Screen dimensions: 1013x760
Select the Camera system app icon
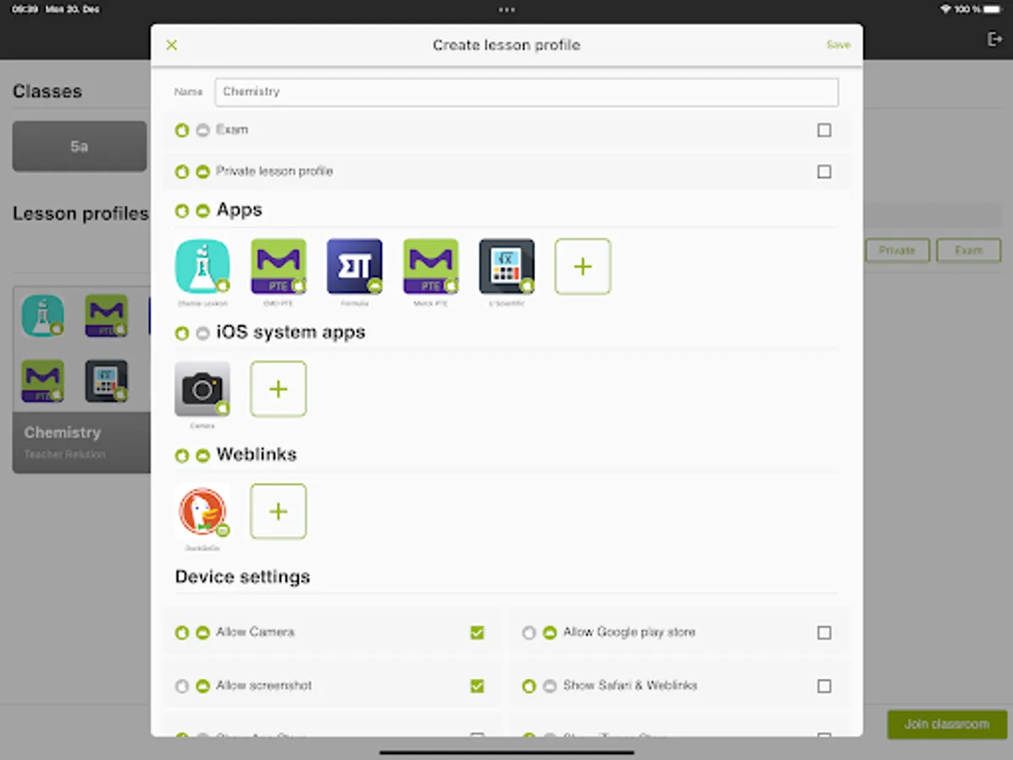click(203, 389)
